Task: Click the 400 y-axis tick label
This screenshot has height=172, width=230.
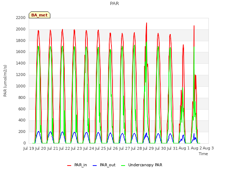Action: click(22, 120)
